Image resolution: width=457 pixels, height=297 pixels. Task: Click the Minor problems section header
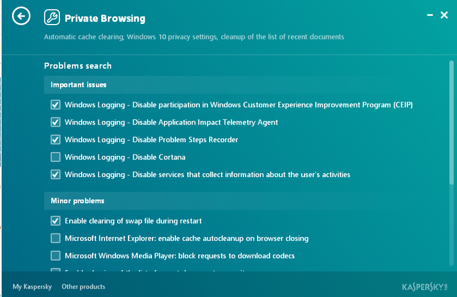click(x=245, y=201)
